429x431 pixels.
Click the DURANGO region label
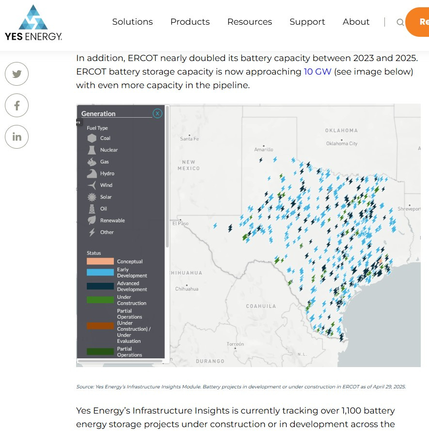(x=210, y=361)
